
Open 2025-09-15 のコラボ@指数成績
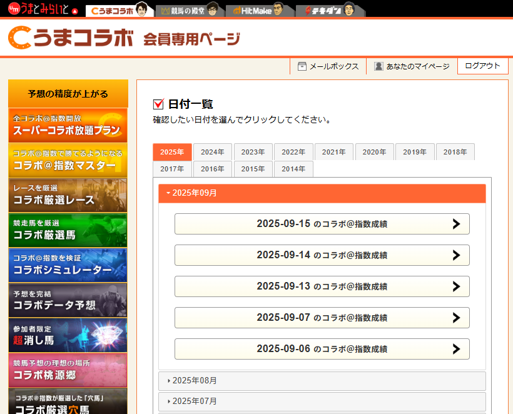coord(322,224)
